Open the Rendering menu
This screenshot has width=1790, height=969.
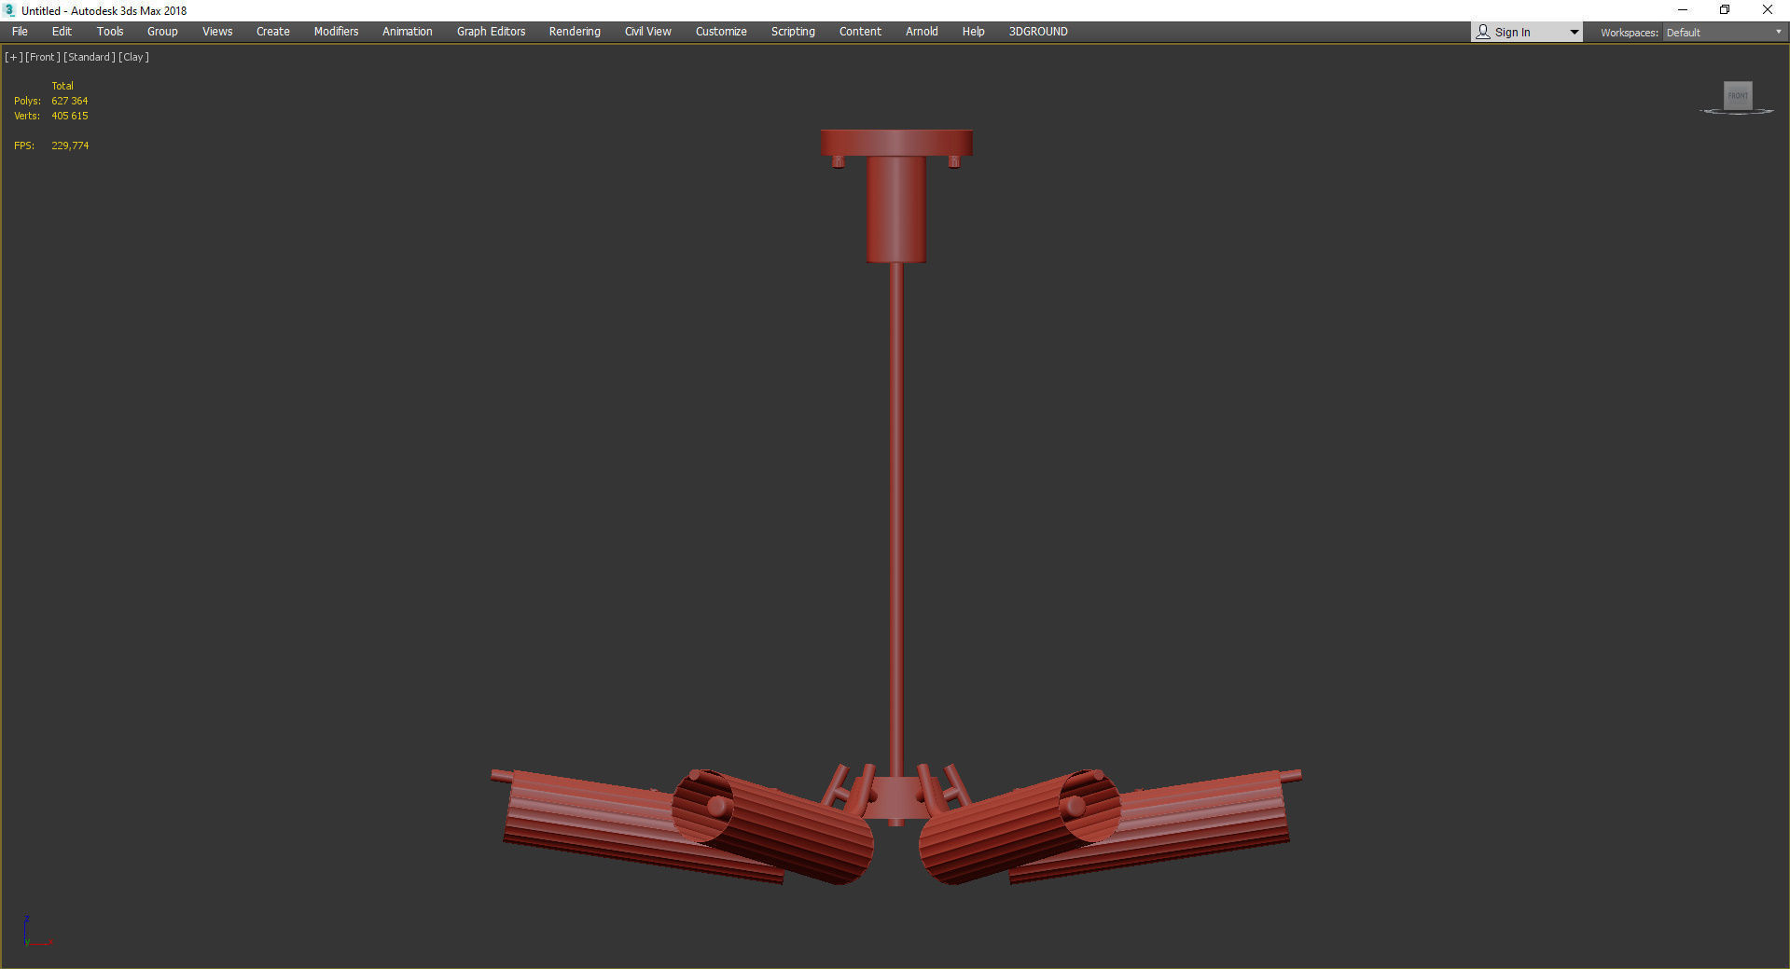click(x=575, y=32)
